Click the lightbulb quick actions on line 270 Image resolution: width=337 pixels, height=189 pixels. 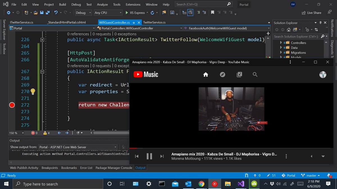pyautogui.click(x=33, y=91)
